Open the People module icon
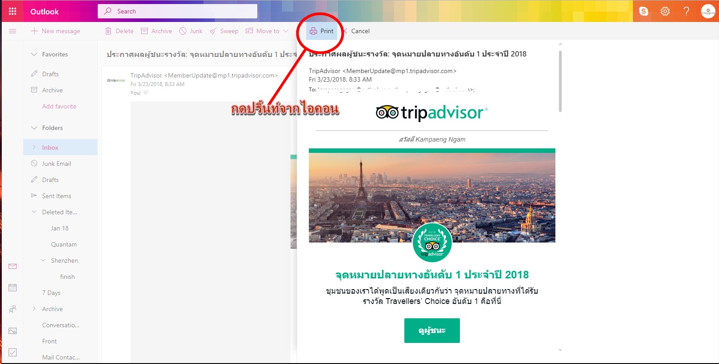719x364 pixels. click(13, 309)
